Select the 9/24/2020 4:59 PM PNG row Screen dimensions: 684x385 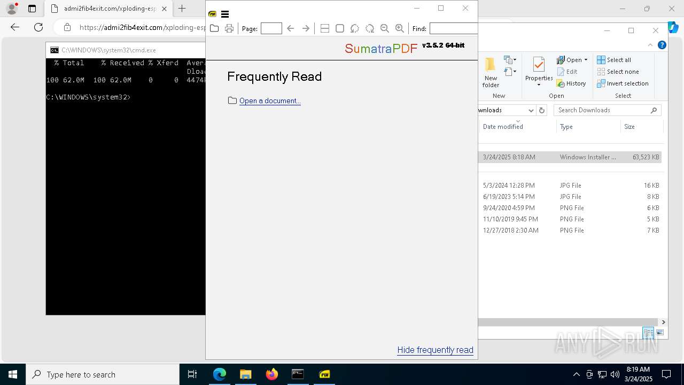click(570, 208)
